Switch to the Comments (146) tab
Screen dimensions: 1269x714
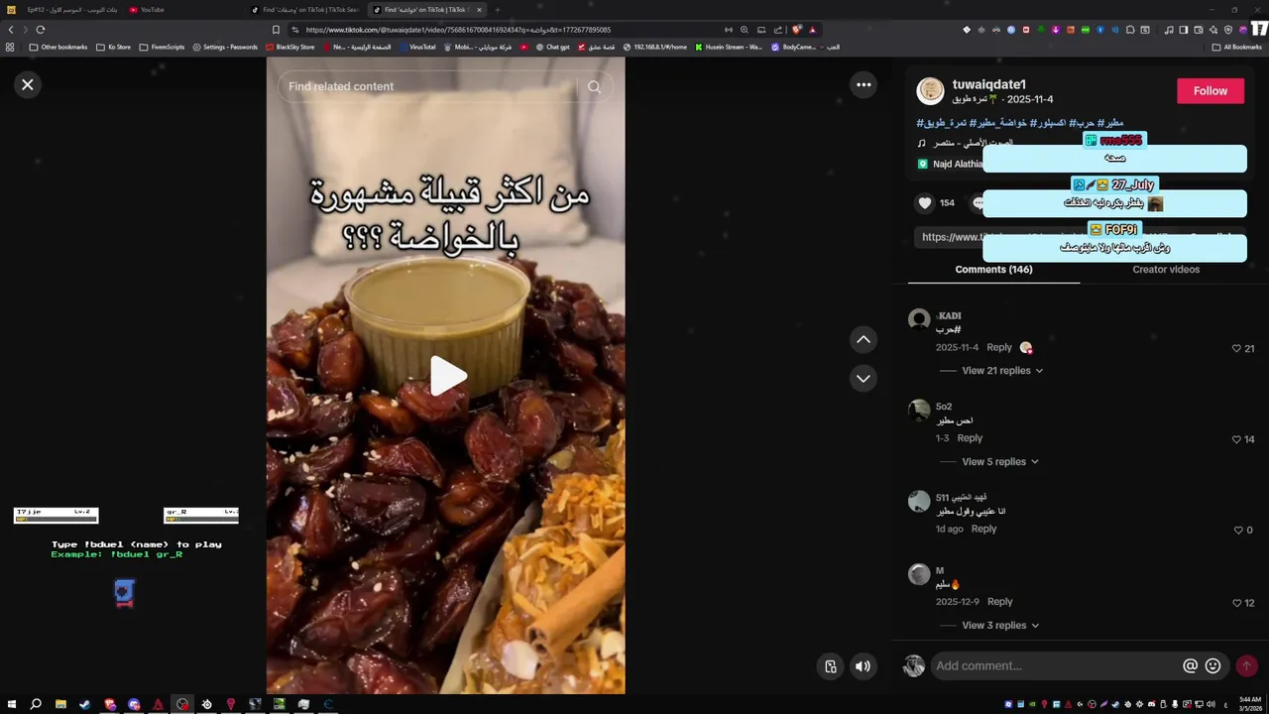point(993,270)
